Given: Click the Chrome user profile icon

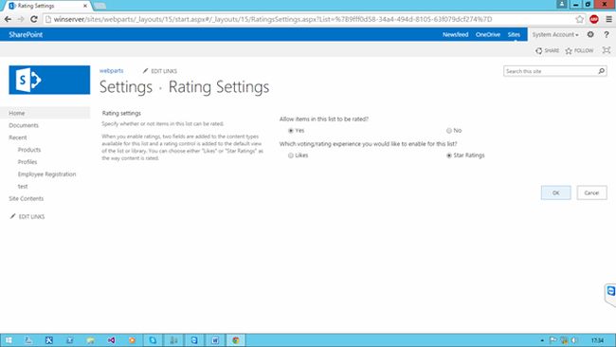Looking at the screenshot, I should [562, 4].
